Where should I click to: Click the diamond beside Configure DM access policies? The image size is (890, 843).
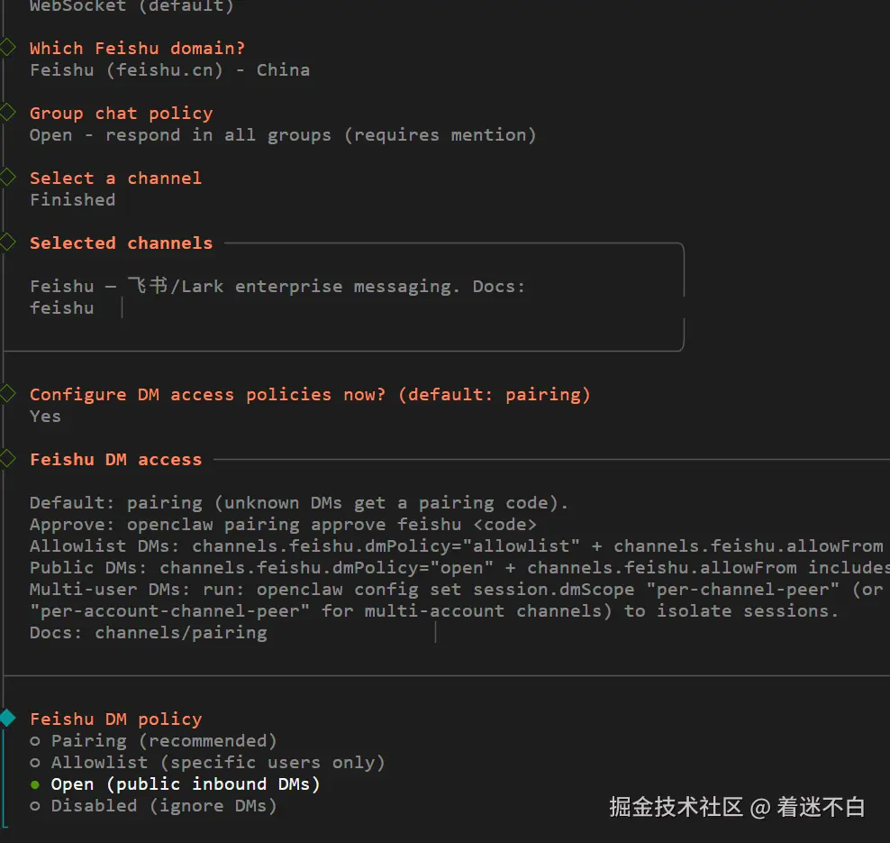7,394
